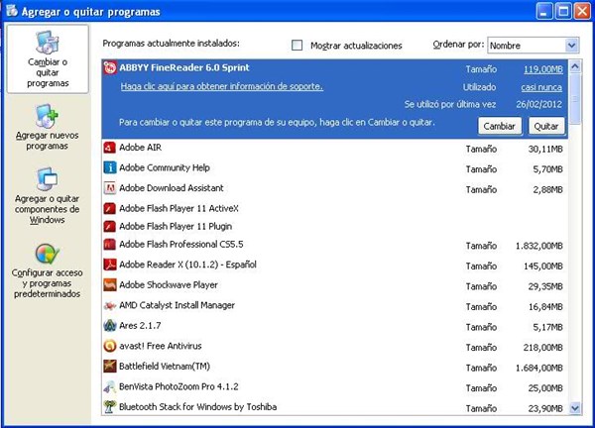Click the Adobe Download Assistant icon
Screen dimensions: 595x428
110,188
